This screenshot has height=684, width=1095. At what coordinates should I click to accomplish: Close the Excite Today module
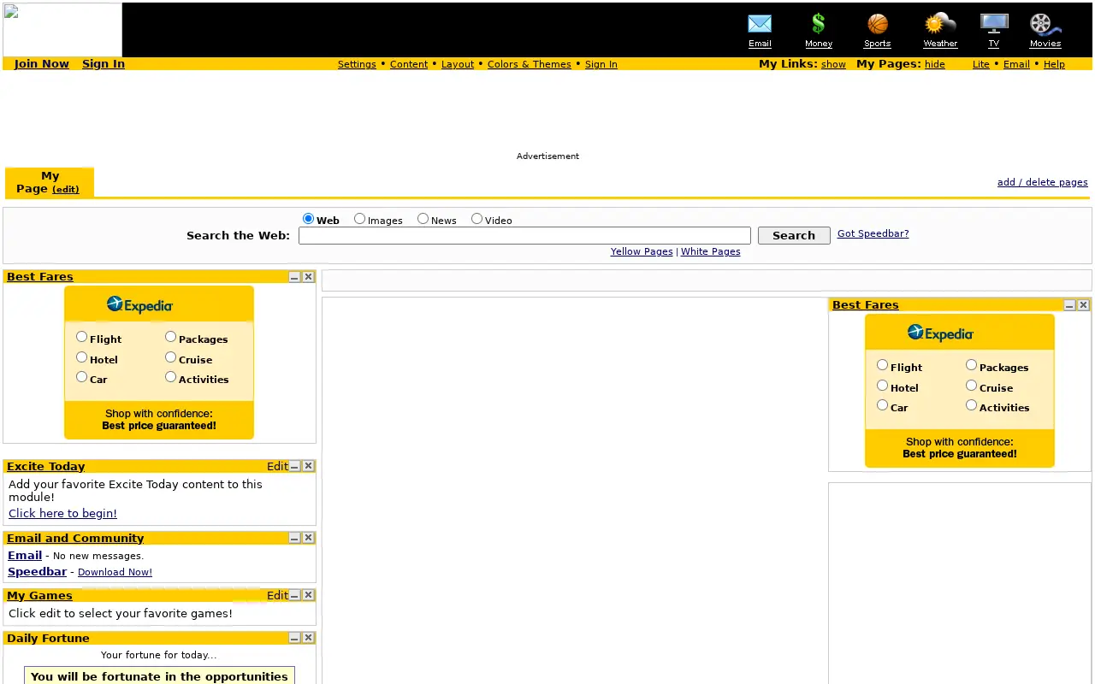[309, 467]
